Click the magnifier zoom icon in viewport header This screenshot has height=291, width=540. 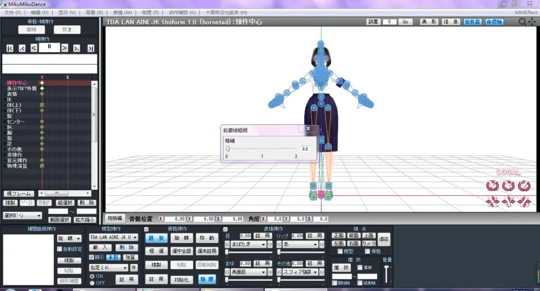(x=522, y=22)
